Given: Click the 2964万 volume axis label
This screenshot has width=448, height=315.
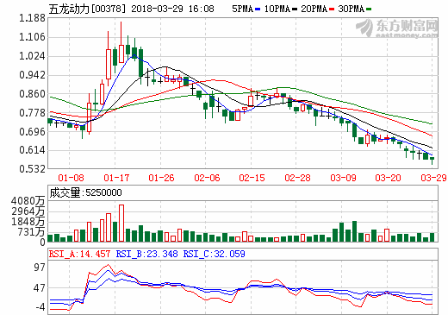Looking at the screenshot, I should 28,211.
